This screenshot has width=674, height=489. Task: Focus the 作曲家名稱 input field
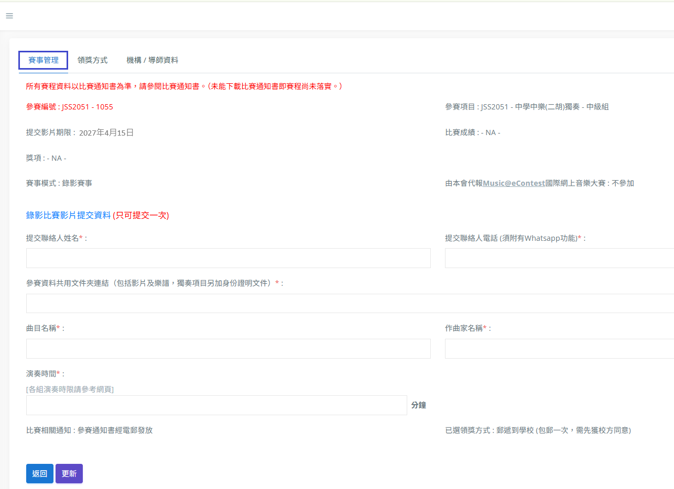coord(559,349)
